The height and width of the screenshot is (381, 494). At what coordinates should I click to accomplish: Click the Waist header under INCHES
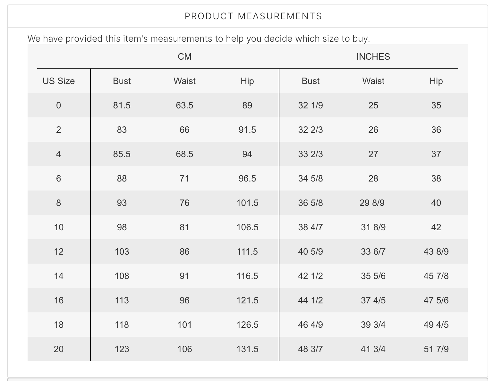373,81
